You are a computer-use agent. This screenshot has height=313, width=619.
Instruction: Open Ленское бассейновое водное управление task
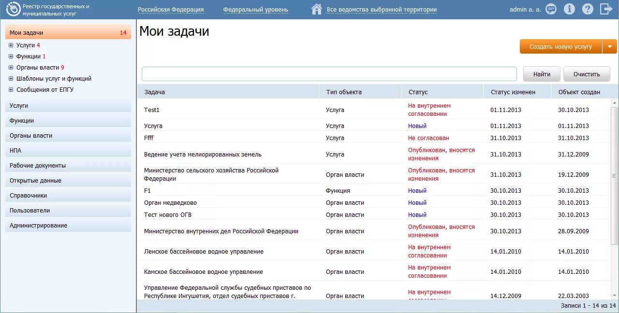tap(374, 251)
